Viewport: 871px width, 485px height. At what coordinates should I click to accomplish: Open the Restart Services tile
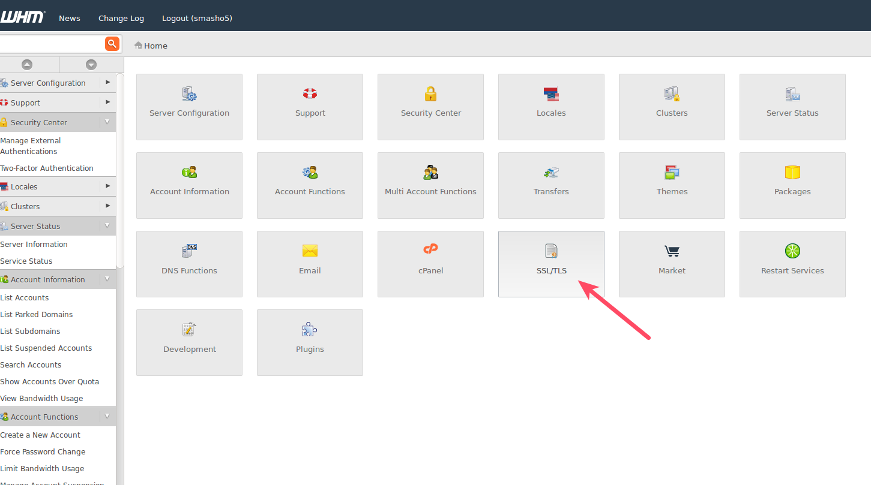[792, 264]
